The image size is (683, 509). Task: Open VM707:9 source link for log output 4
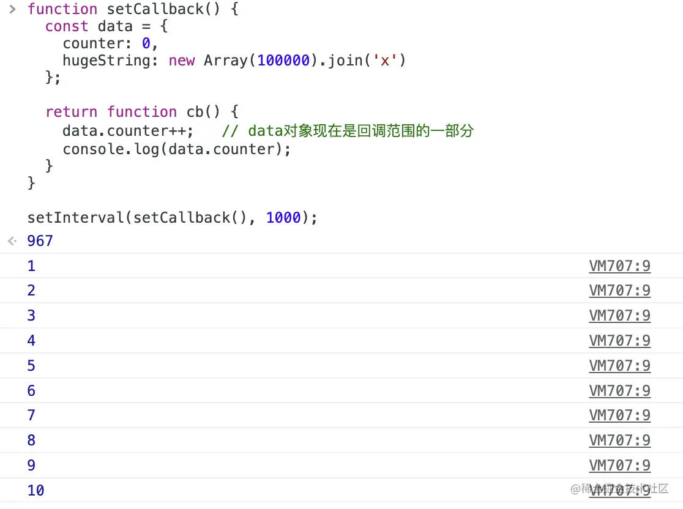click(619, 341)
